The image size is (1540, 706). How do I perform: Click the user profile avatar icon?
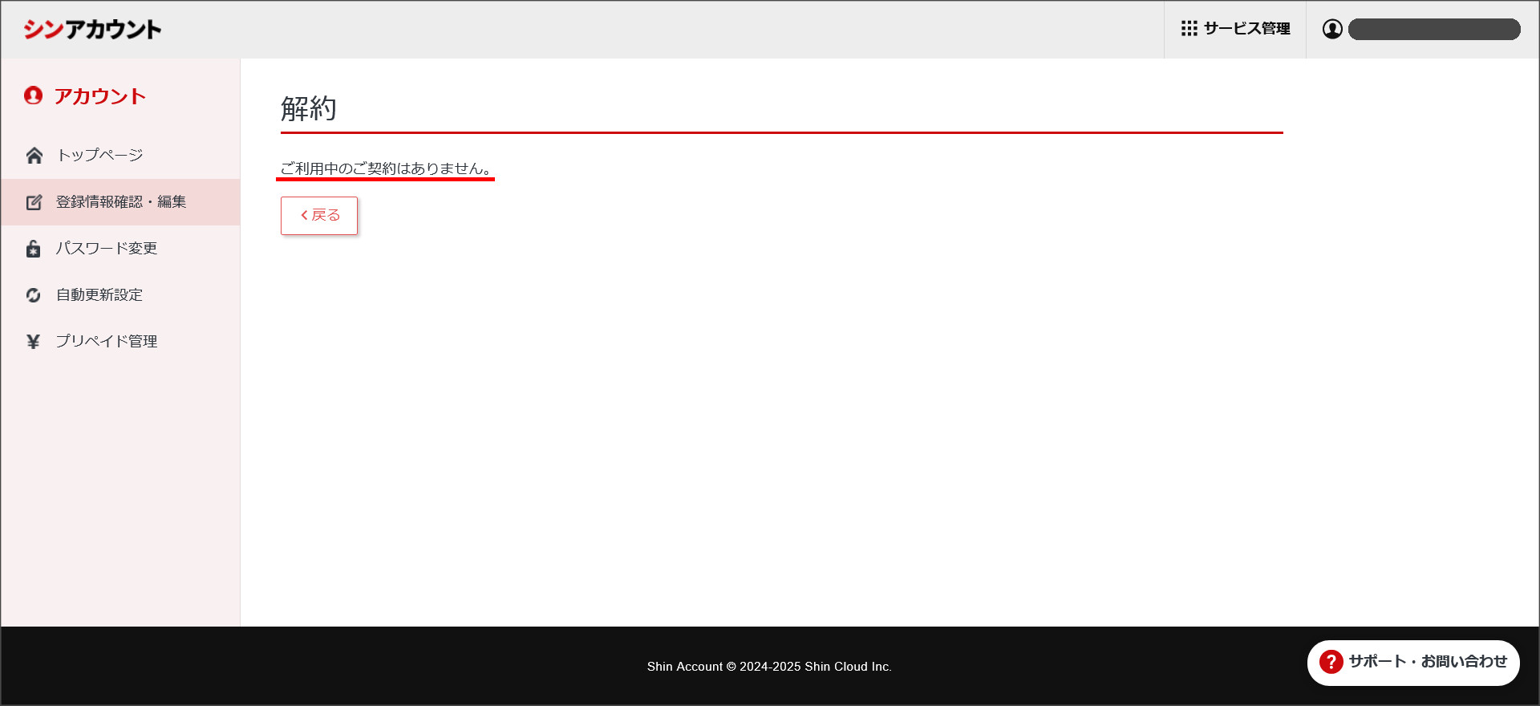[x=1332, y=29]
